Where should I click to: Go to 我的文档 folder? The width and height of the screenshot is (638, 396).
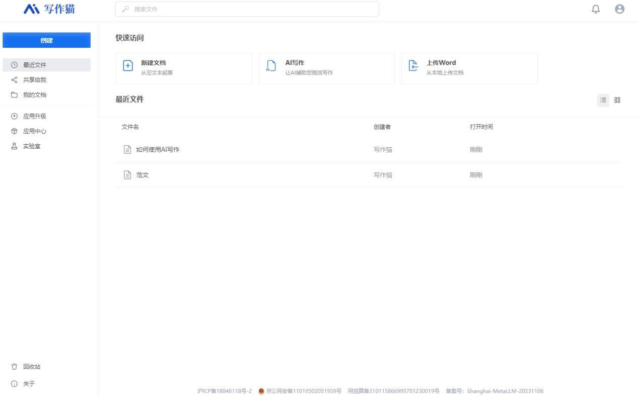coord(35,94)
